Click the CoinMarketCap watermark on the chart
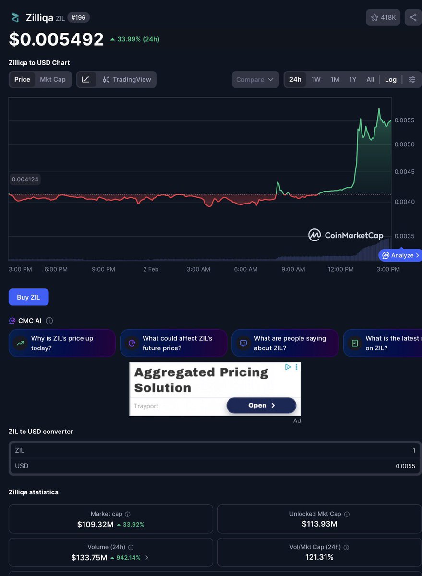This screenshot has width=422, height=576. tap(346, 235)
